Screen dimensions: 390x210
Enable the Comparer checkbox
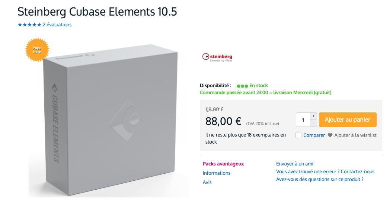click(x=298, y=135)
